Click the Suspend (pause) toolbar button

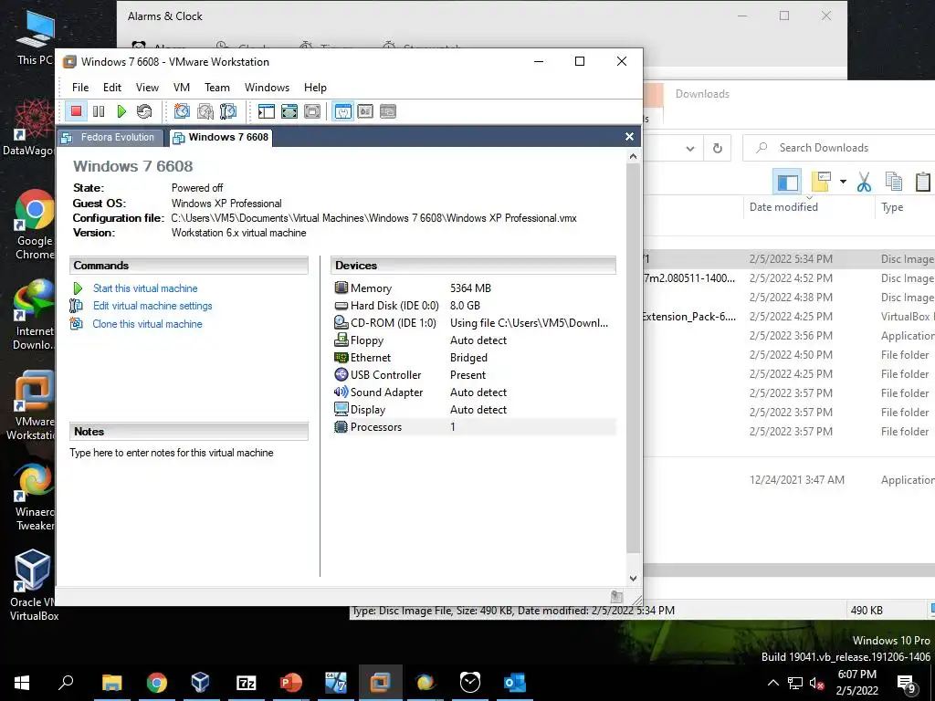99,111
